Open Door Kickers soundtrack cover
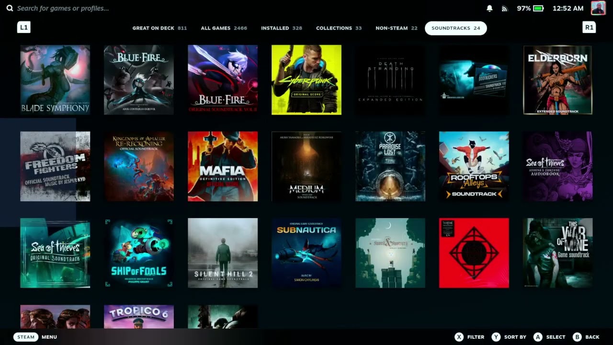The width and height of the screenshot is (613, 345). click(474, 80)
